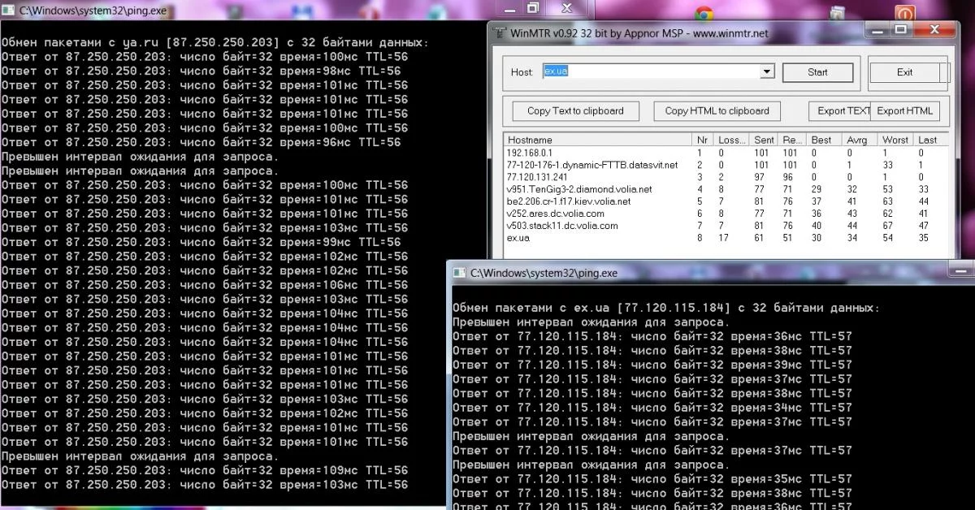Click the Export TEXT button
The image size is (975, 510).
(839, 111)
